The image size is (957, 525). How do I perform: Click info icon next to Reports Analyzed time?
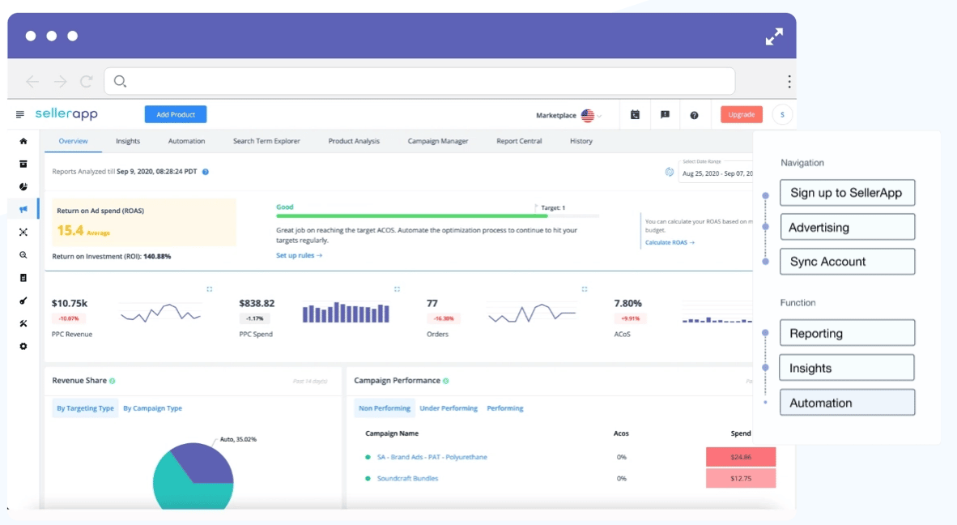[x=206, y=172]
